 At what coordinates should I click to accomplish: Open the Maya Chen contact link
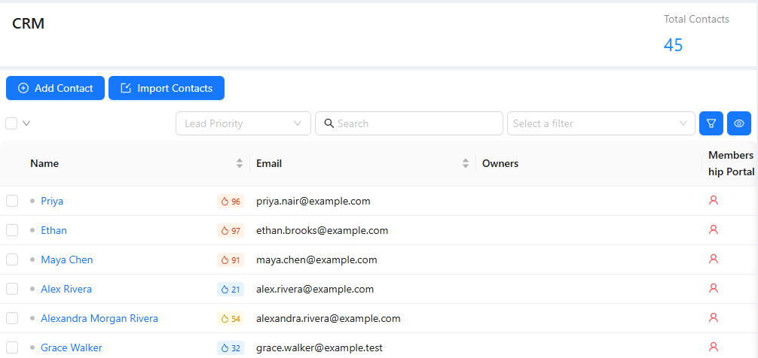tap(67, 260)
